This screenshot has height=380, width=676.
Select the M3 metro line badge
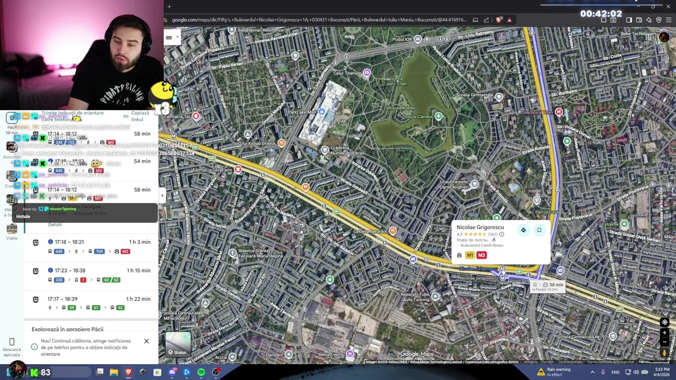pyautogui.click(x=481, y=255)
